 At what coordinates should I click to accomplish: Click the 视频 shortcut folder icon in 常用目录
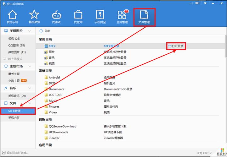pos(46,63)
